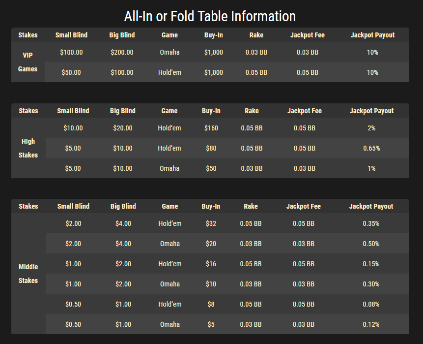Image resolution: width=423 pixels, height=344 pixels.
Task: Click the $160 buy-in cell
Action: 211,128
